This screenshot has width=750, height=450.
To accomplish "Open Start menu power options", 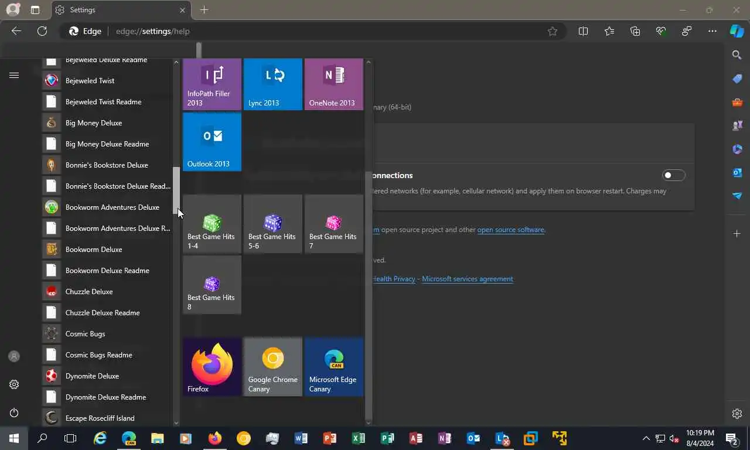I will [14, 412].
